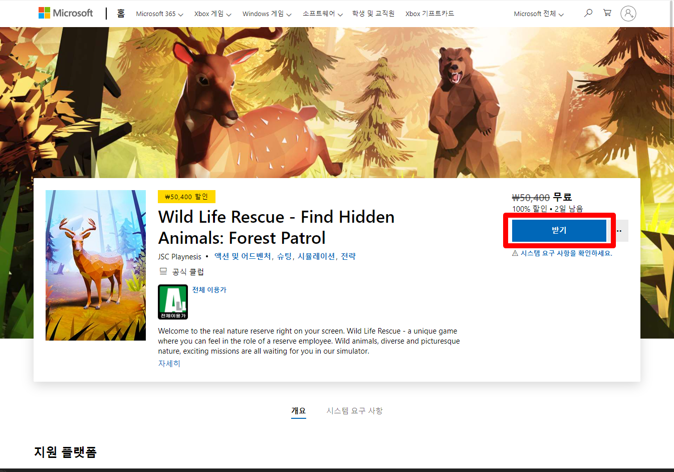Click the 공식 클럽 label text

(x=188, y=272)
